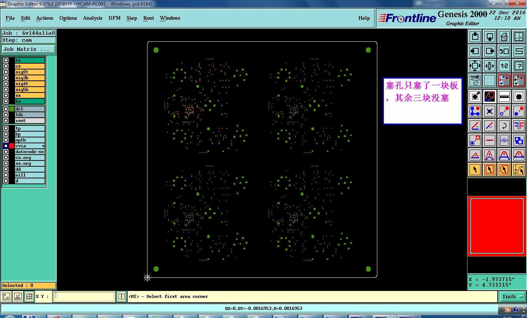This screenshot has height=318, width=527.
Task: Toggle display checkbox for layer rout
Action: click(6, 121)
